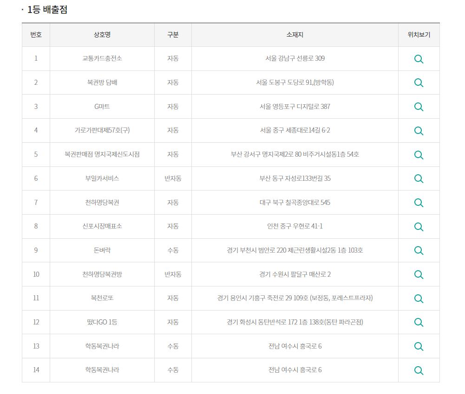View location of G마트
Image resolution: width=465 pixels, height=394 pixels.
[419, 107]
